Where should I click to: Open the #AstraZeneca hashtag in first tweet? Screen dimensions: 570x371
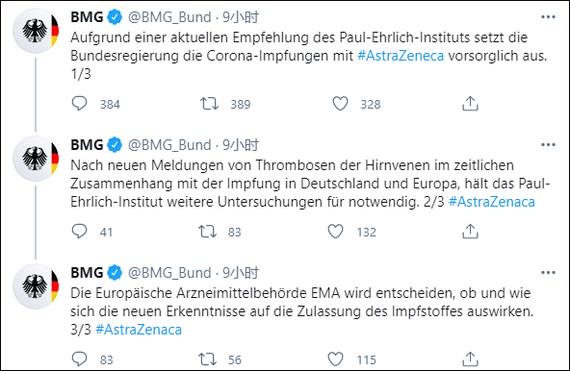click(x=401, y=56)
